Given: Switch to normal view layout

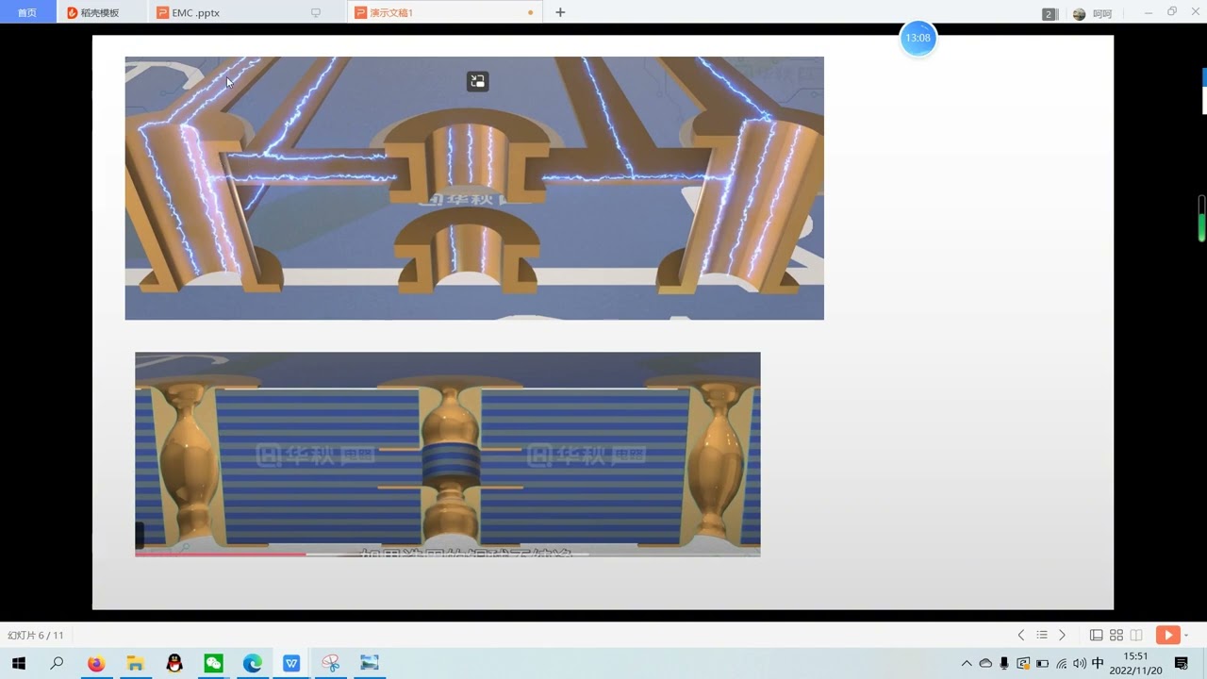Looking at the screenshot, I should [x=1097, y=636].
